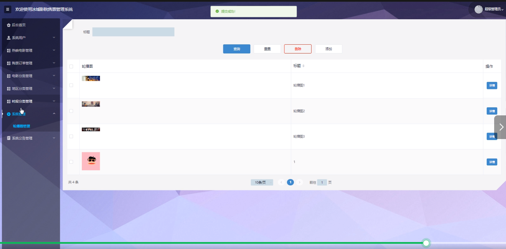Check the box for row 轮播图3
The height and width of the screenshot is (249, 506).
[x=71, y=136]
